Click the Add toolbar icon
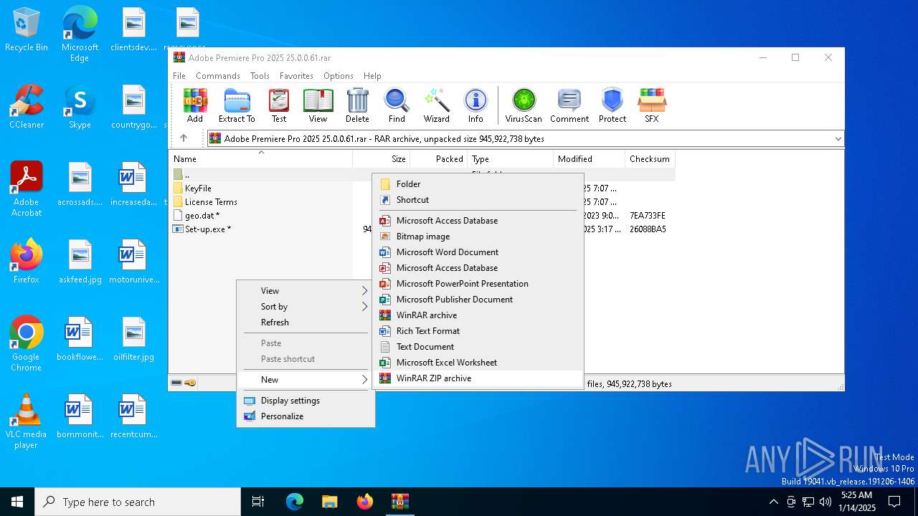This screenshot has height=516, width=918. point(194,106)
